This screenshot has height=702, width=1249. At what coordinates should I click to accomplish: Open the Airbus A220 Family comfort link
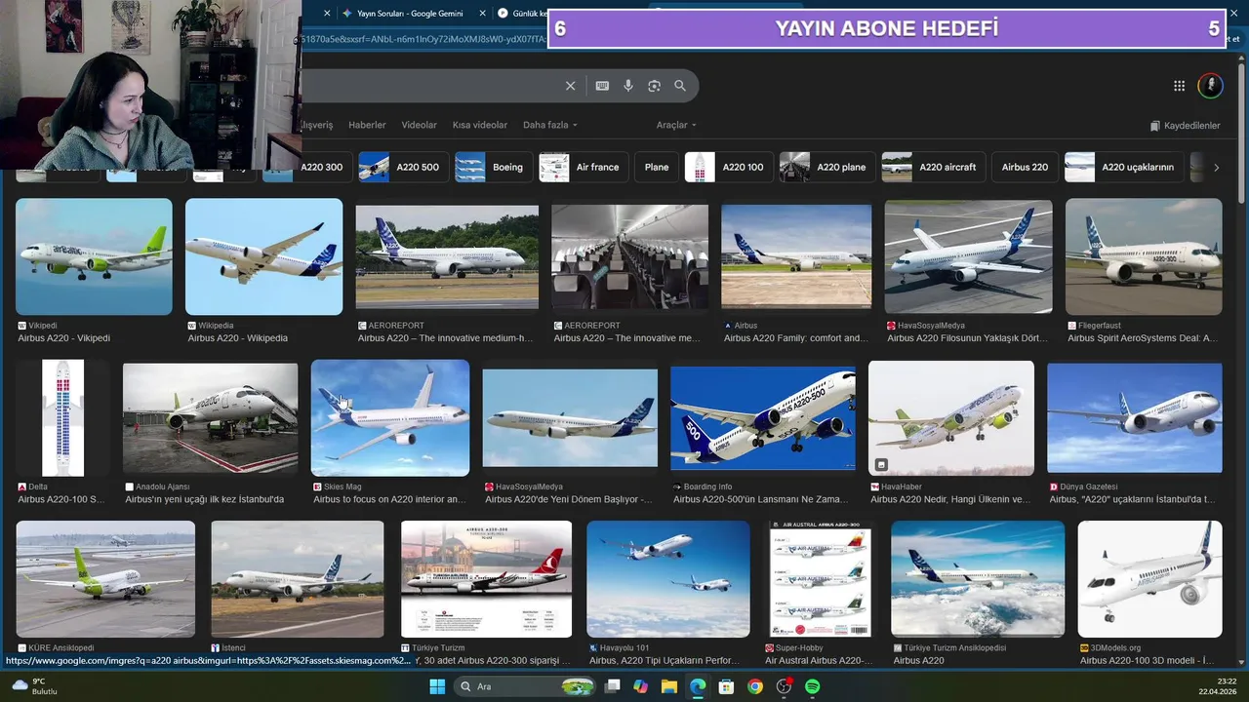pos(796,338)
